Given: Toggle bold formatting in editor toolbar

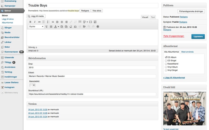Looking at the screenshot, I should 30,22.
